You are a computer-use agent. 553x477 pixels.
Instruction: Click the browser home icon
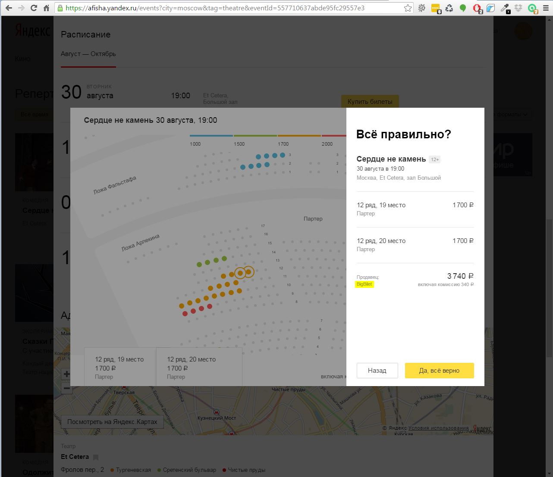click(x=46, y=8)
